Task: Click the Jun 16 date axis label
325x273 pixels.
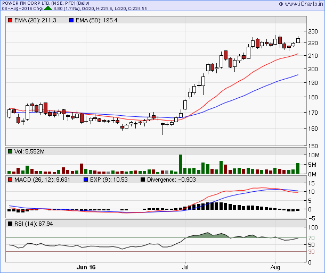Action: coord(86,267)
